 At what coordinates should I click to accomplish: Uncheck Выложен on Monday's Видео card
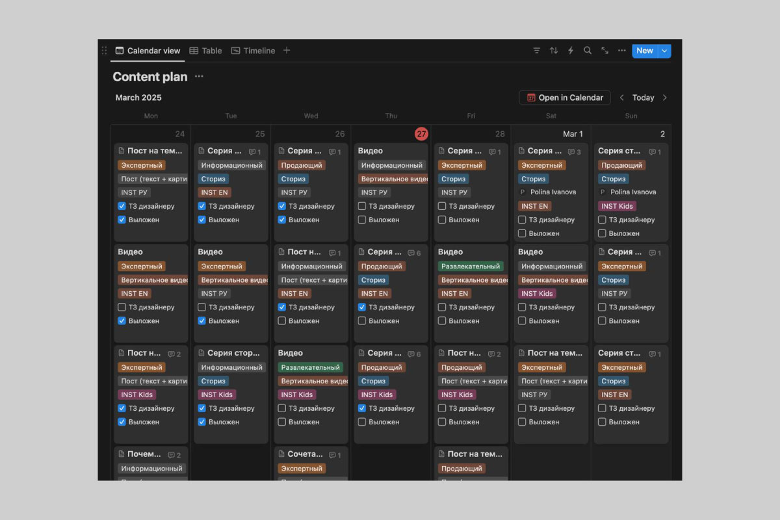tap(122, 320)
